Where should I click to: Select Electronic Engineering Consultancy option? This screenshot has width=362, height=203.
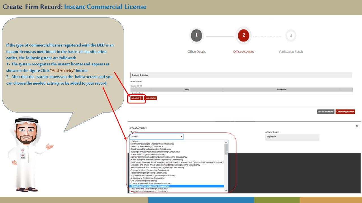point(146,147)
